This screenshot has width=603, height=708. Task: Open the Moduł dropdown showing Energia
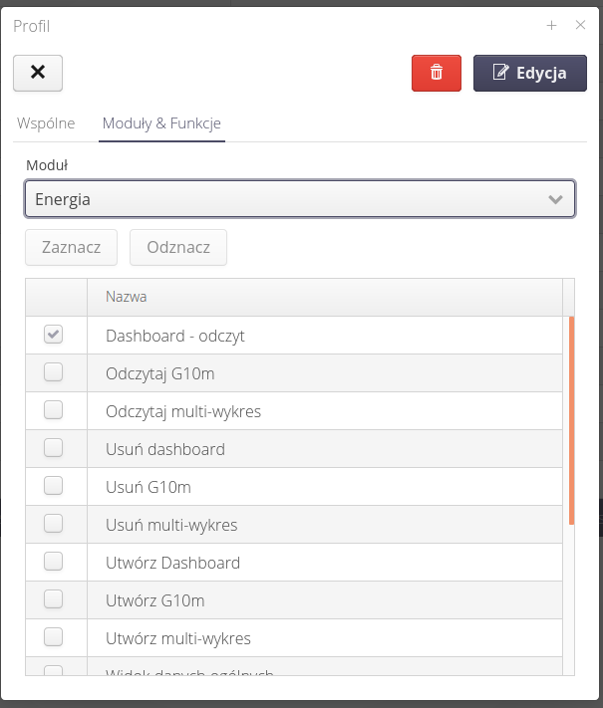point(300,199)
